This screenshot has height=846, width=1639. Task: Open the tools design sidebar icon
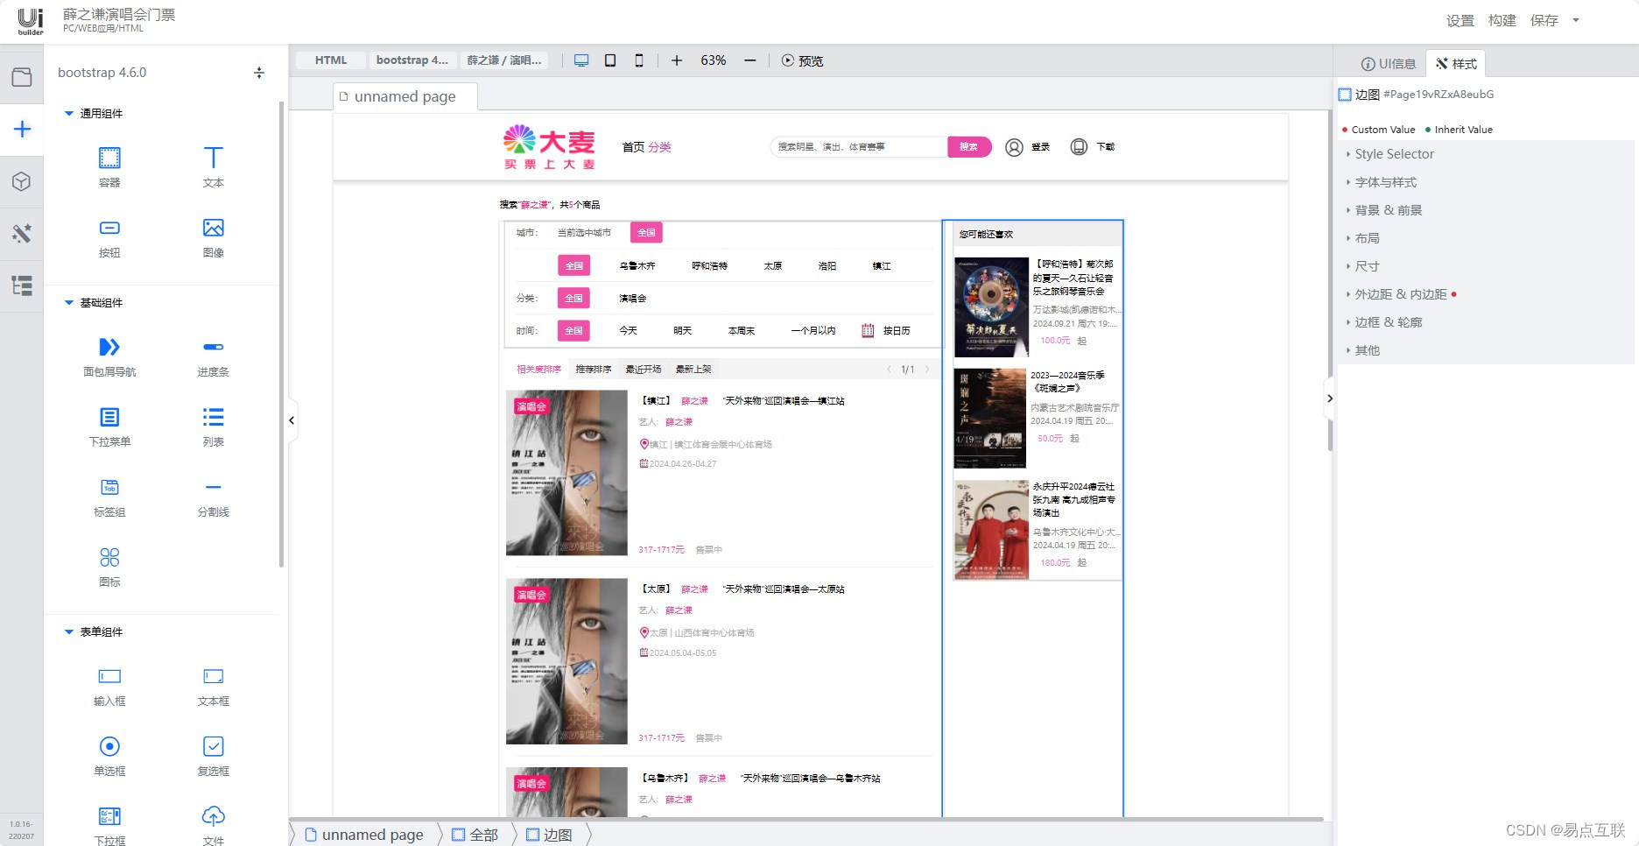coord(22,233)
